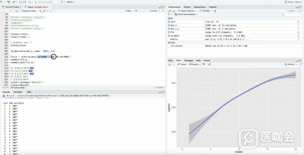Clear environment objects with broom icon
Image resolution: width=304 pixels, height=155 pixels.
coord(215,11)
